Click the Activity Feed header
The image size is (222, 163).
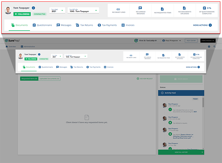coord(181,93)
